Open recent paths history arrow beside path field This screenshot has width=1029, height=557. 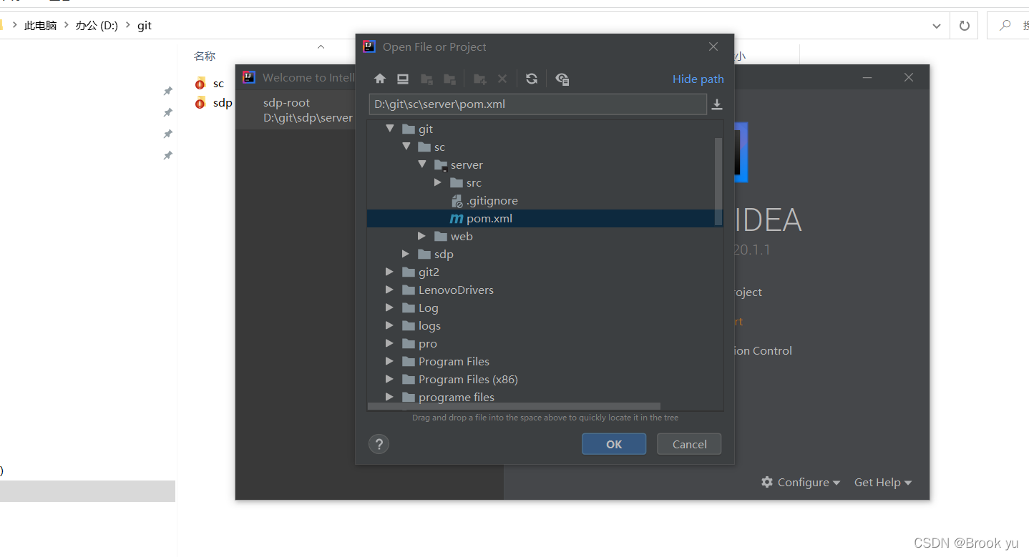click(x=717, y=105)
